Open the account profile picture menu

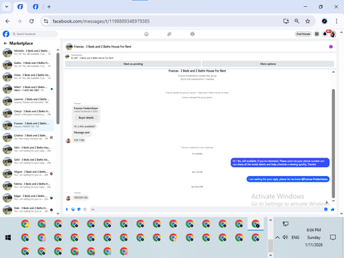[x=333, y=34]
